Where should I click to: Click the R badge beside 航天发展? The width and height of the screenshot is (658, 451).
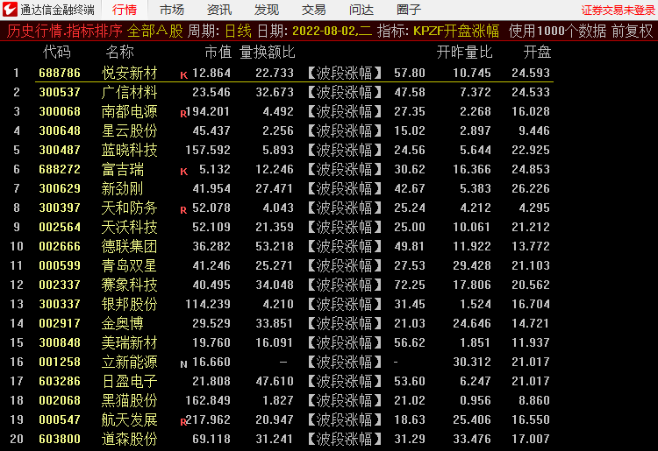(x=183, y=422)
